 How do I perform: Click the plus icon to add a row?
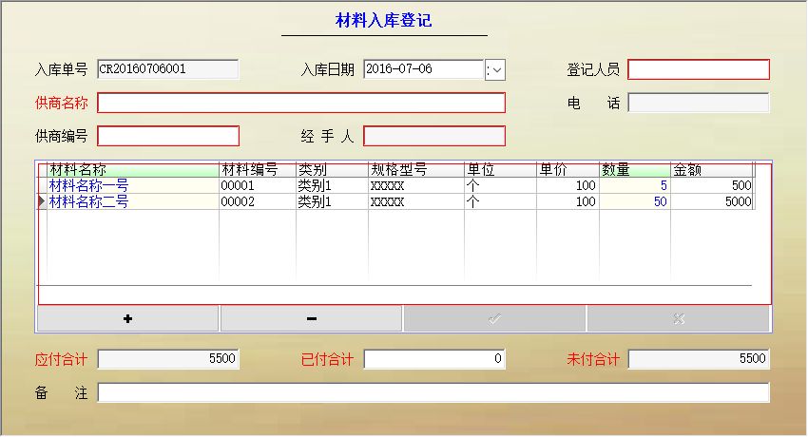click(127, 319)
